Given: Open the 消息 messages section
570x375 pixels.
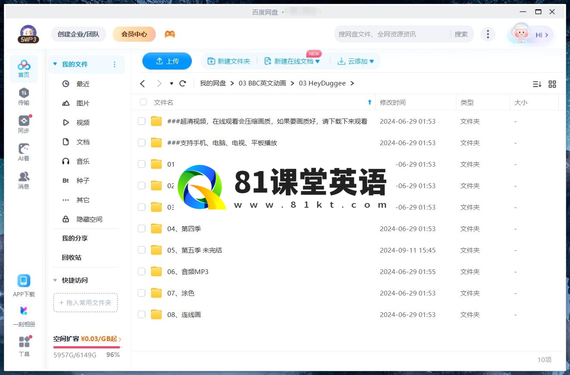Looking at the screenshot, I should (x=24, y=180).
